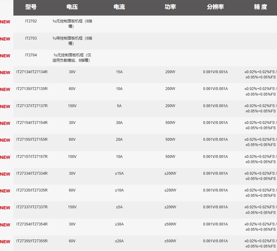Pick the ±200W power value for IT27335/IT27335R

click(x=170, y=190)
